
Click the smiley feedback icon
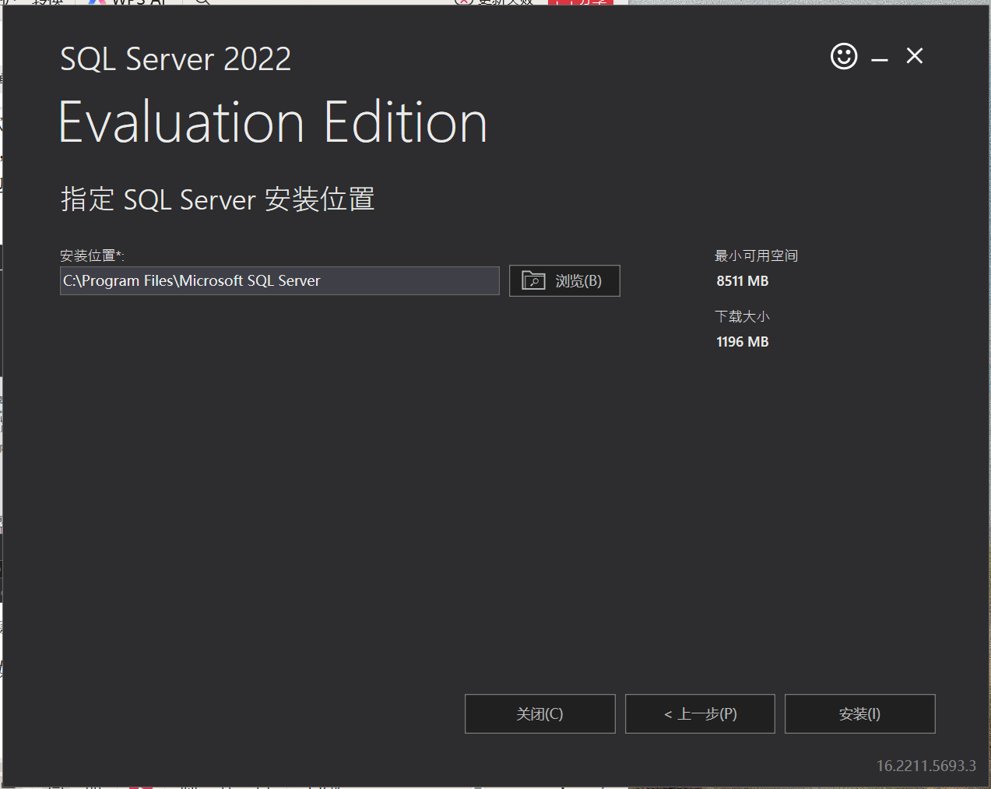click(x=844, y=56)
